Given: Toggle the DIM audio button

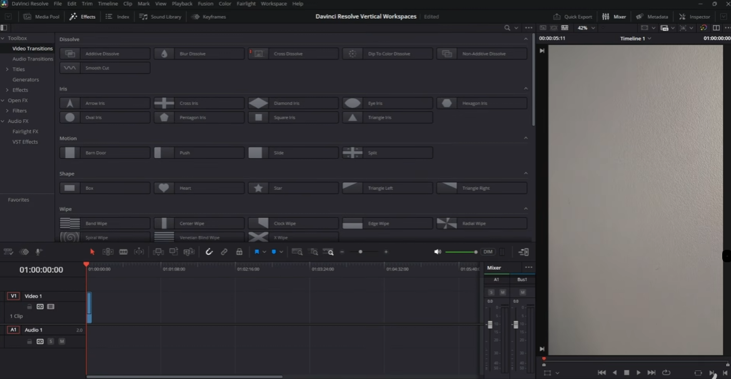Looking at the screenshot, I should tap(488, 252).
